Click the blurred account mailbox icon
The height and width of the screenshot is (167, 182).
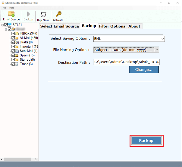click(13, 29)
